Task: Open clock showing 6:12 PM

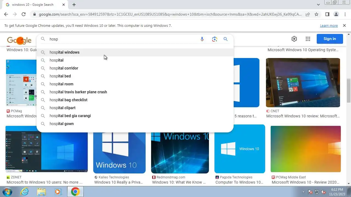Action: point(337,192)
